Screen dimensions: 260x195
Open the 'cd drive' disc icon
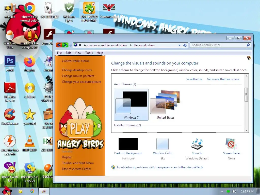[x=30, y=90]
